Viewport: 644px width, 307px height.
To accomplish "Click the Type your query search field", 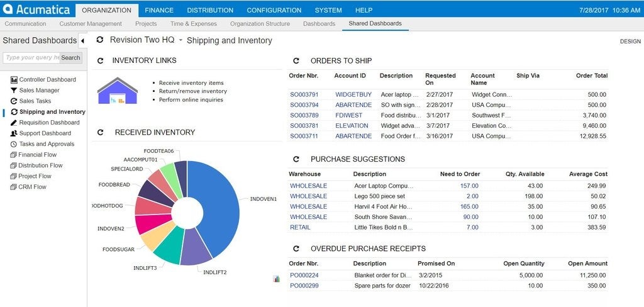I will click(x=31, y=57).
